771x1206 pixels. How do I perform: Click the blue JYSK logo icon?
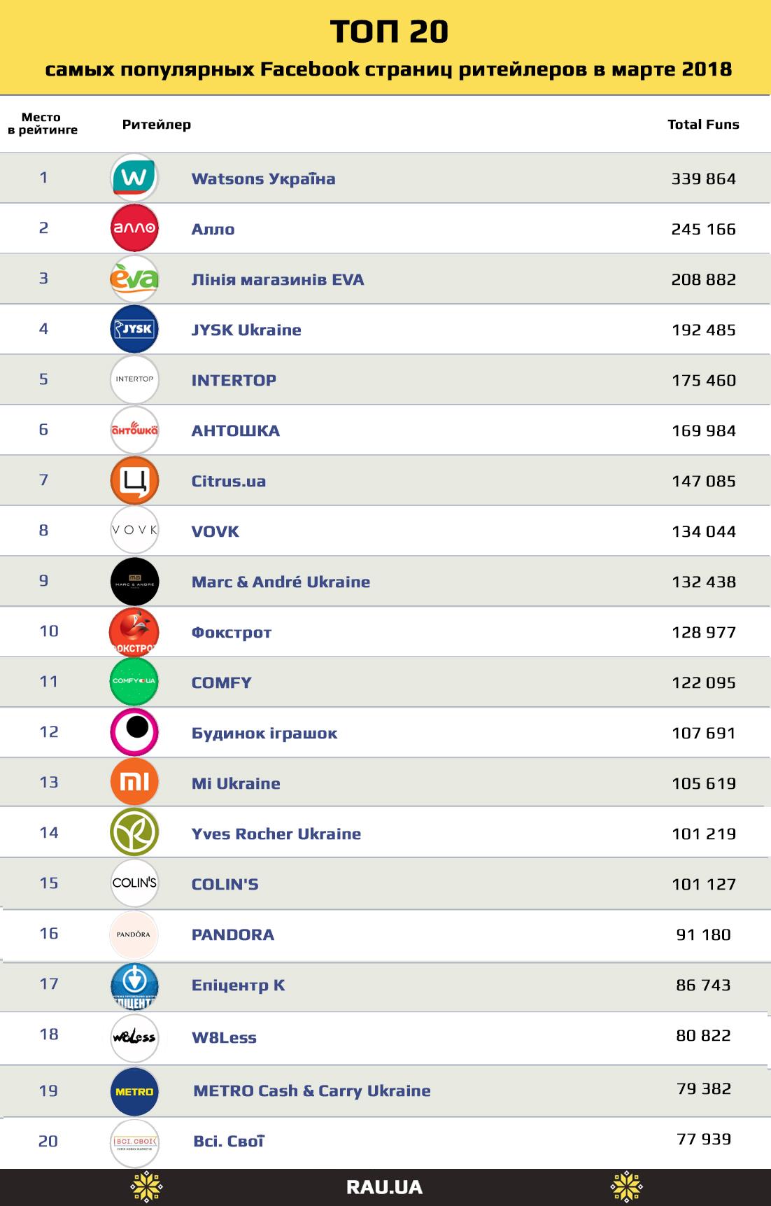[134, 329]
